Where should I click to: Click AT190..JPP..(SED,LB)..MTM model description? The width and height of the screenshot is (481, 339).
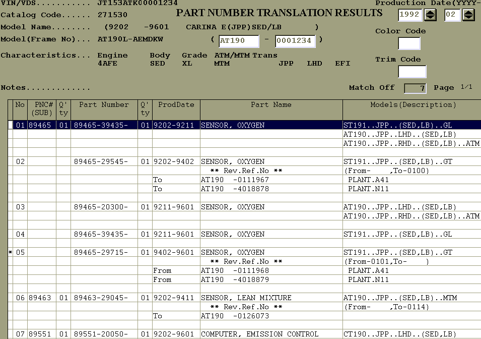coord(400,298)
